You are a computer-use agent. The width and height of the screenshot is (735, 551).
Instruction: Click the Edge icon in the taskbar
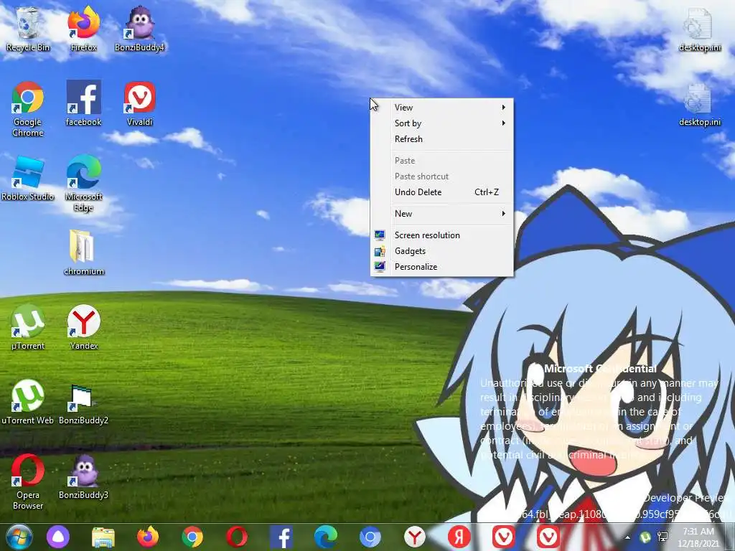[x=326, y=537]
